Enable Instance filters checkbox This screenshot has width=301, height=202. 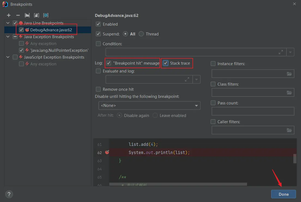coord(213,64)
